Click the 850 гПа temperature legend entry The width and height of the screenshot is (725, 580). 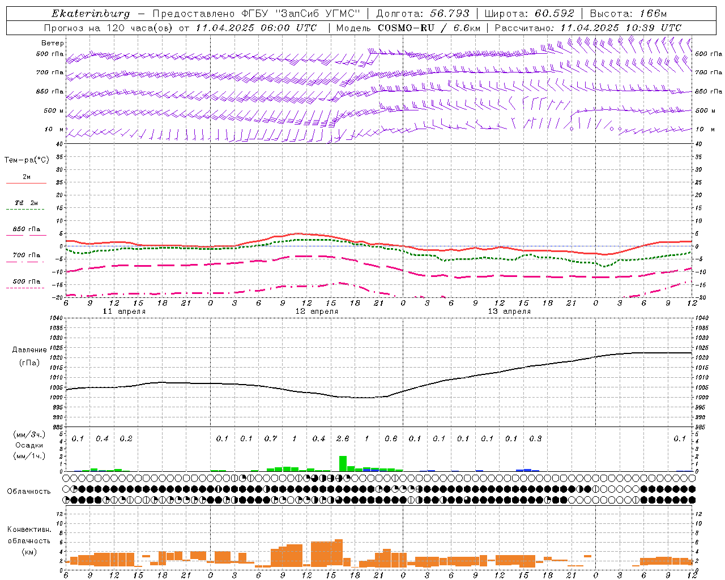click(x=26, y=229)
